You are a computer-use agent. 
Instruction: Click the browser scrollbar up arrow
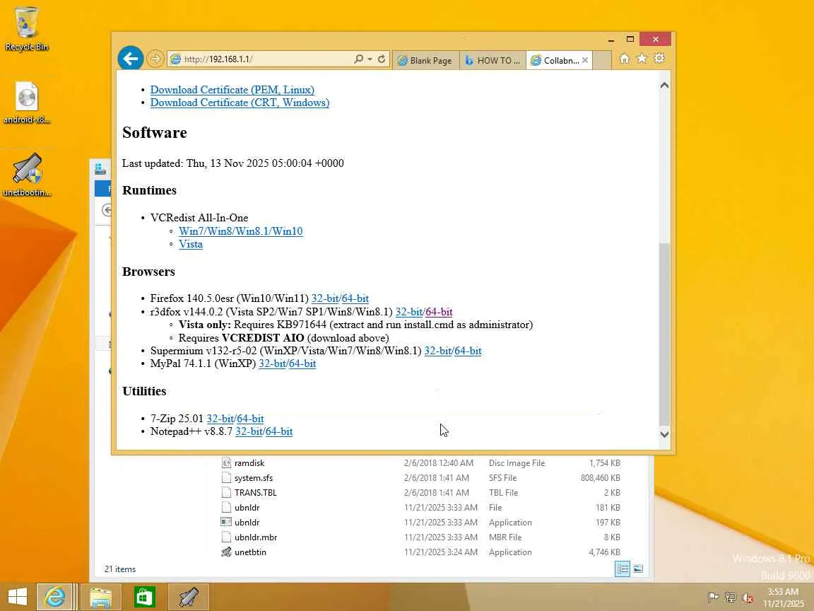[664, 85]
